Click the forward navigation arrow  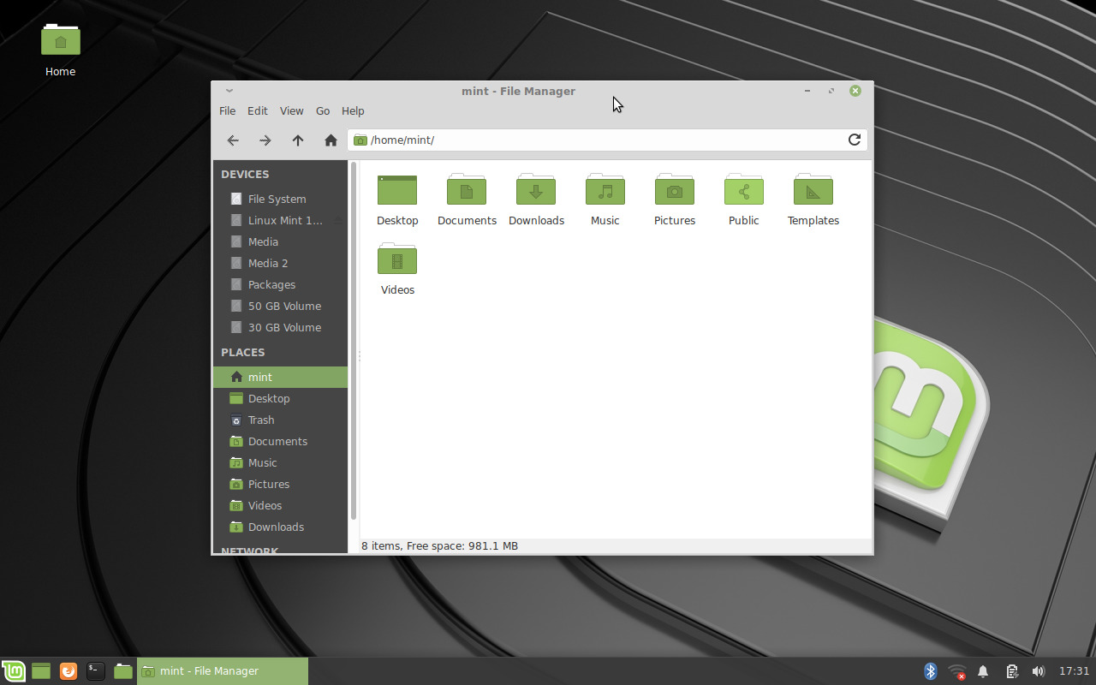[265, 140]
